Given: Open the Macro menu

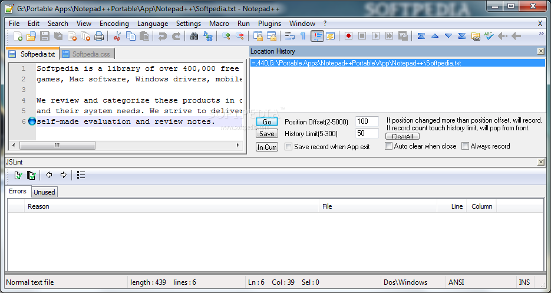Looking at the screenshot, I should point(219,24).
